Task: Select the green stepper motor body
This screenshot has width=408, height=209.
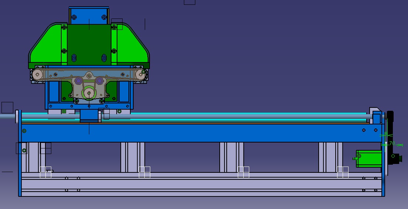Action: point(368,158)
